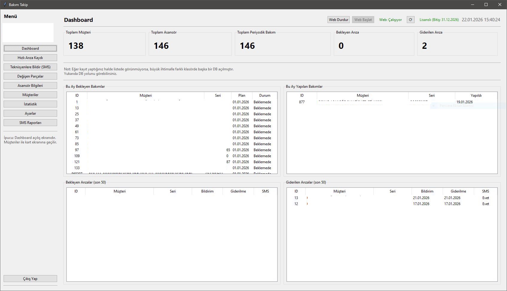The width and height of the screenshot is (507, 291).
Task: Click the Bakım Takip application icon in title bar
Action: point(4,4)
